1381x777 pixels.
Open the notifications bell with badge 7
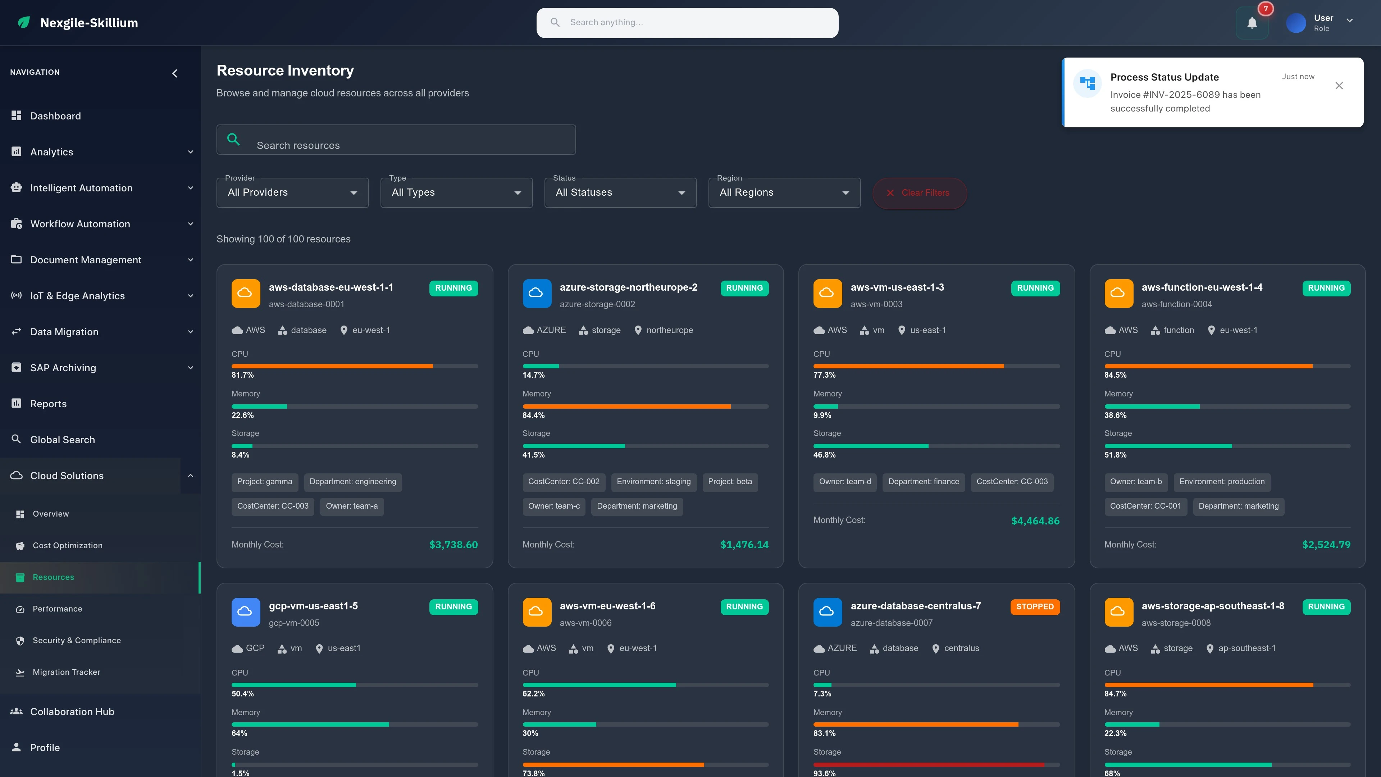click(x=1252, y=23)
